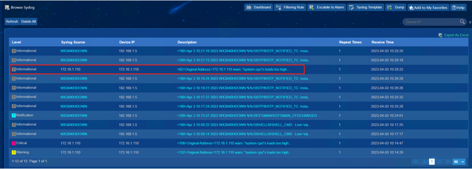Click the Delete All button
The height and width of the screenshot is (169, 472).
click(28, 22)
